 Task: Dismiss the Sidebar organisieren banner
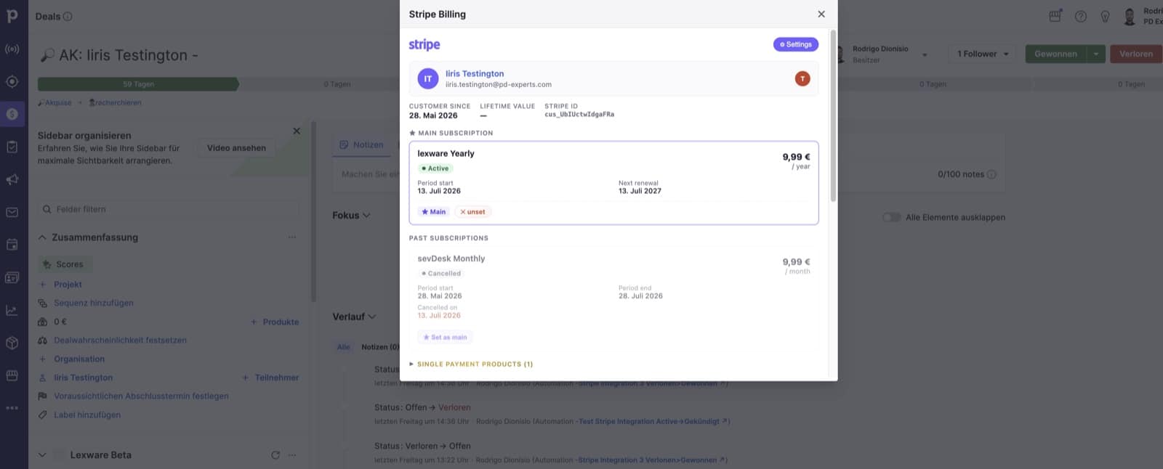(297, 131)
